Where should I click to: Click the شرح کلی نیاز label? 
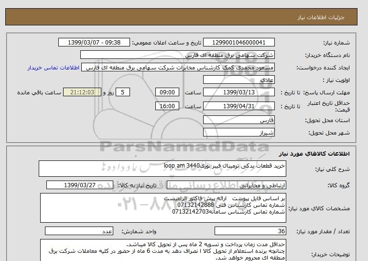tap(332, 169)
